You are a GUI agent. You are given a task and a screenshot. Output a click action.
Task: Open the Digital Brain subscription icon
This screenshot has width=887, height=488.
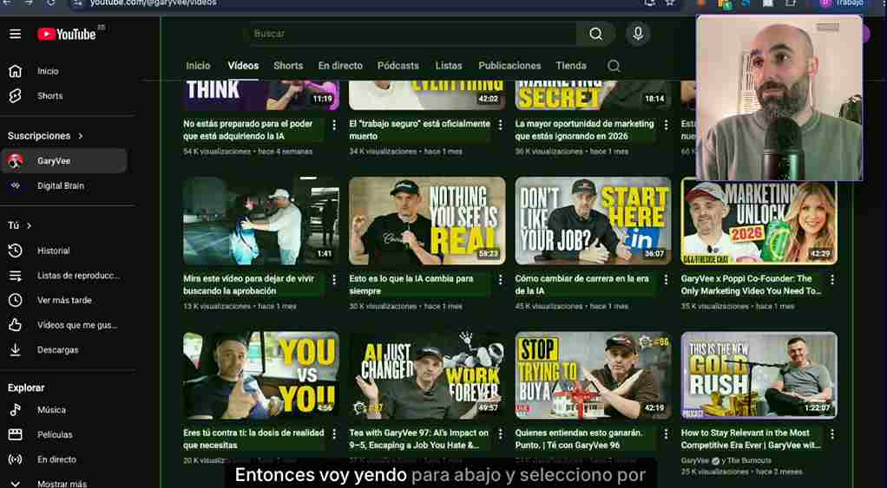[16, 185]
